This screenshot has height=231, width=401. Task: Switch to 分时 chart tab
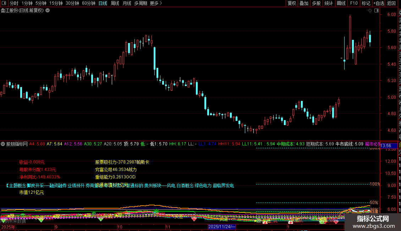coord(14,3)
